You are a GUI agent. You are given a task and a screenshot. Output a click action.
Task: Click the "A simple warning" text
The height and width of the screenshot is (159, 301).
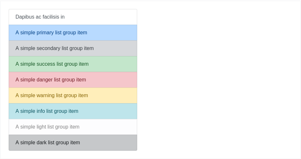click(x=34, y=96)
